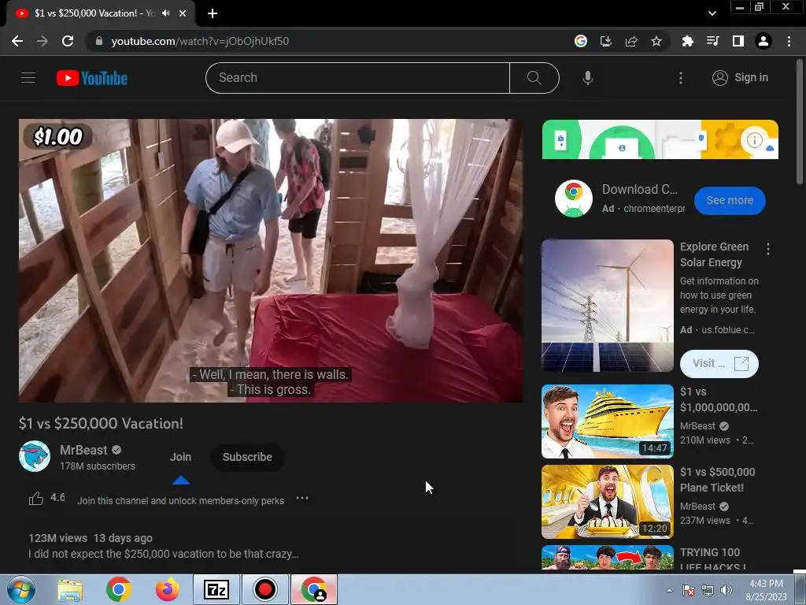This screenshot has width=806, height=605.
Task: Open more actions ellipsis below video
Action: click(302, 498)
